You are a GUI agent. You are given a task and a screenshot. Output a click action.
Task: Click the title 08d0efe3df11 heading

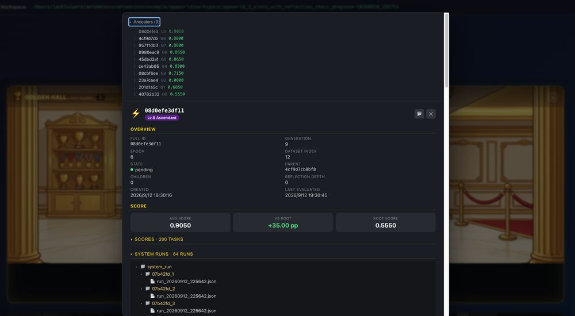[x=164, y=110]
